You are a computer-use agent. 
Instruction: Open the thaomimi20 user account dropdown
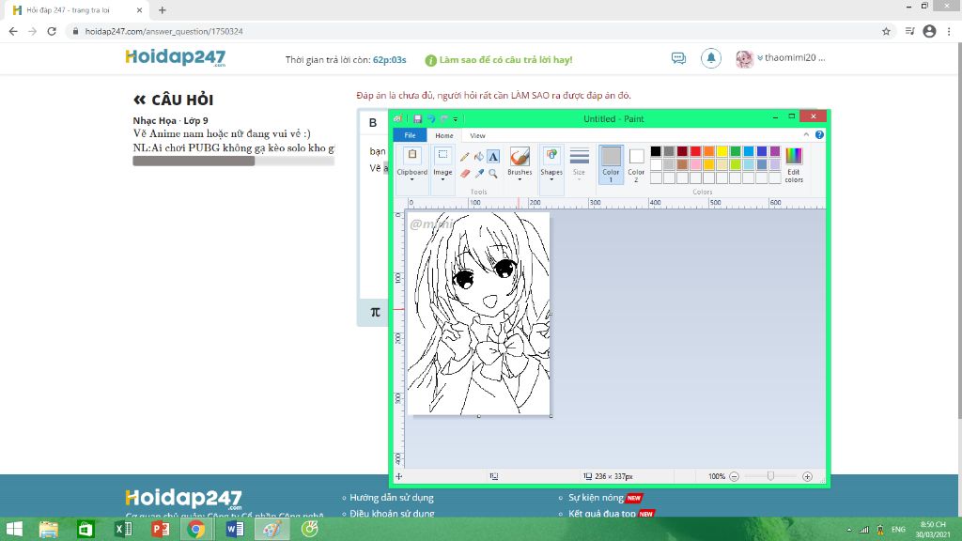point(791,57)
